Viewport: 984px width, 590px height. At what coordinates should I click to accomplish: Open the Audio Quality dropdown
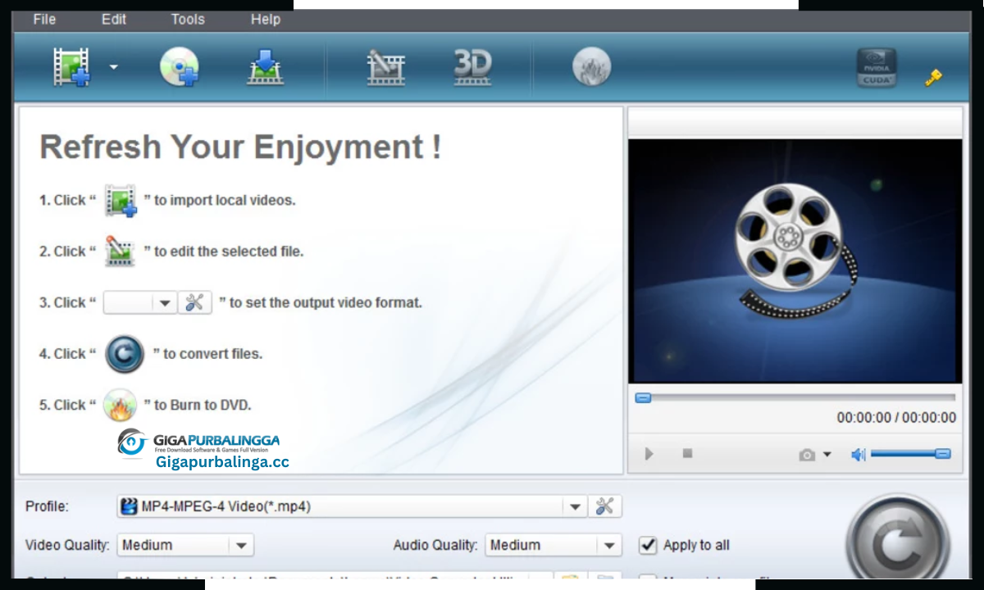point(553,545)
